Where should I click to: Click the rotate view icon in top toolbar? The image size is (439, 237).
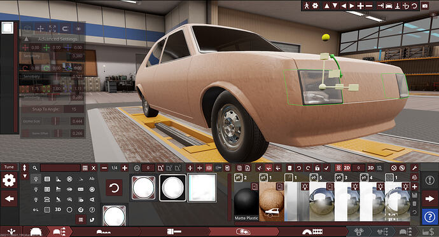point(414,6)
